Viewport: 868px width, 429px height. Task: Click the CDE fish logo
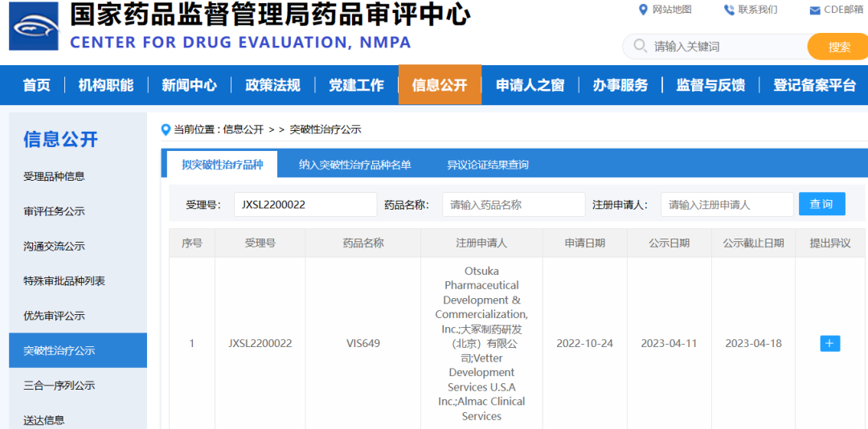pyautogui.click(x=34, y=27)
